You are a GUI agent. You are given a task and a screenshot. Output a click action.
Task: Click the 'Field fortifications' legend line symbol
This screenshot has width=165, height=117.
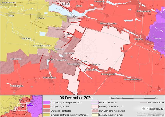[x=143, y=102]
